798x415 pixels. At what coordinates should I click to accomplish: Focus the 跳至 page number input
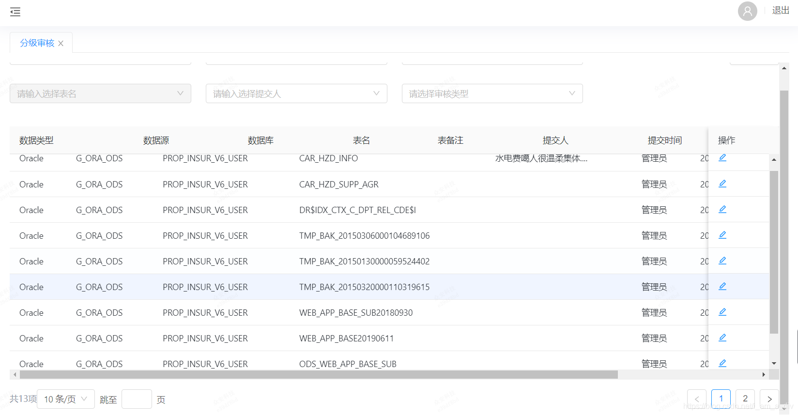point(137,399)
